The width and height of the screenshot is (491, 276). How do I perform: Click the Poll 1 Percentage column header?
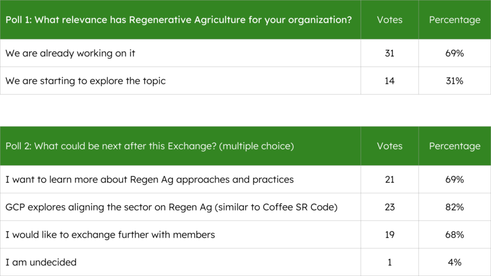tap(455, 20)
